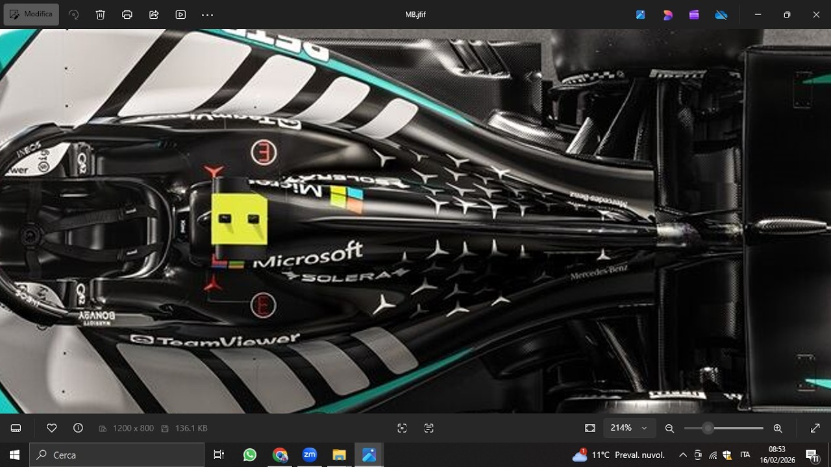Screen dimensions: 831x467
Task: Open weather widget showing 11°C
Action: click(x=620, y=455)
